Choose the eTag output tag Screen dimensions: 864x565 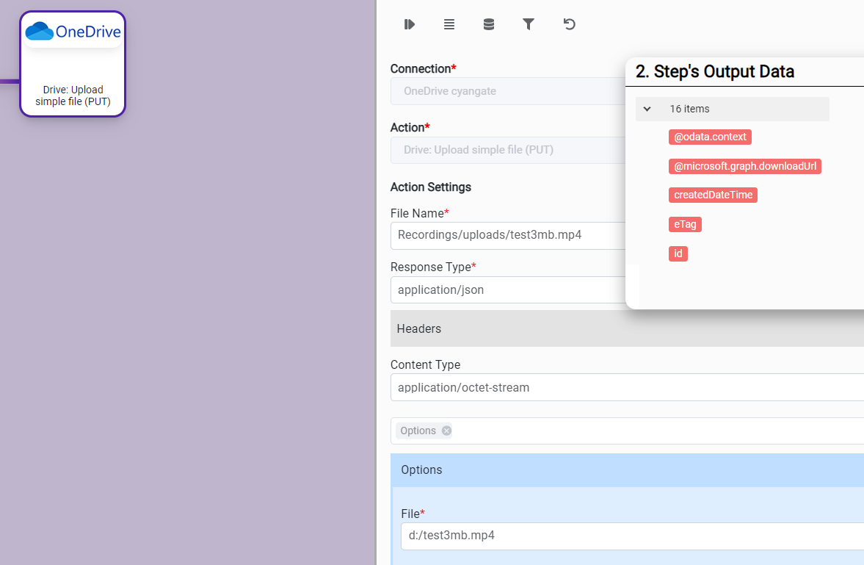[x=685, y=224]
